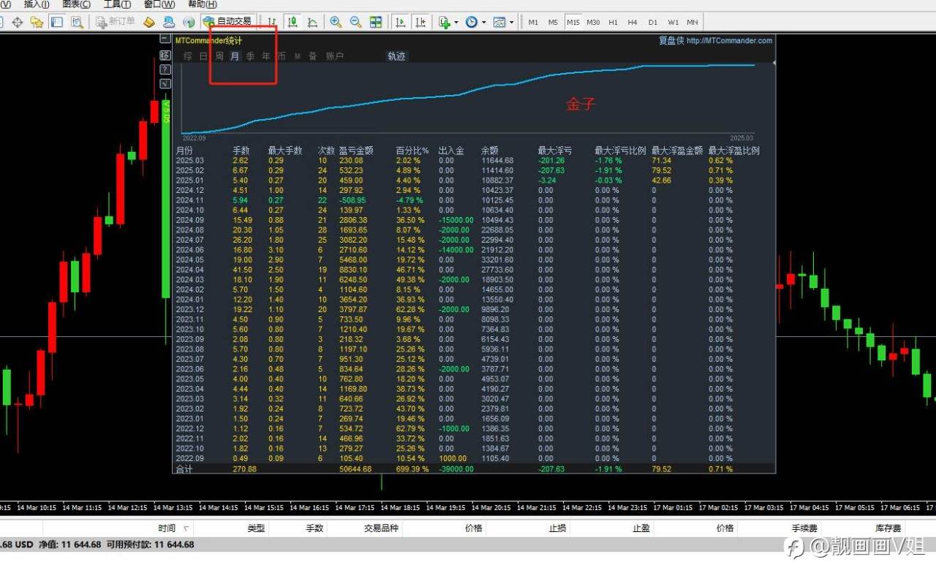936x581 pixels.
Task: Open the indicators list dropdown arrow
Action: tap(456, 22)
